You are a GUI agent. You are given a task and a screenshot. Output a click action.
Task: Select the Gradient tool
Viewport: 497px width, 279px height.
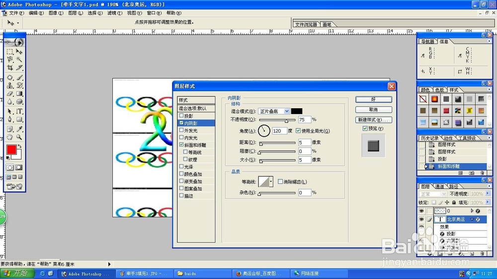(x=19, y=94)
